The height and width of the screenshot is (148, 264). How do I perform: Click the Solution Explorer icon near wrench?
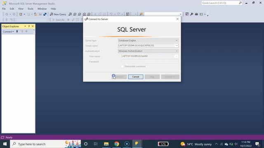[x=187, y=14]
